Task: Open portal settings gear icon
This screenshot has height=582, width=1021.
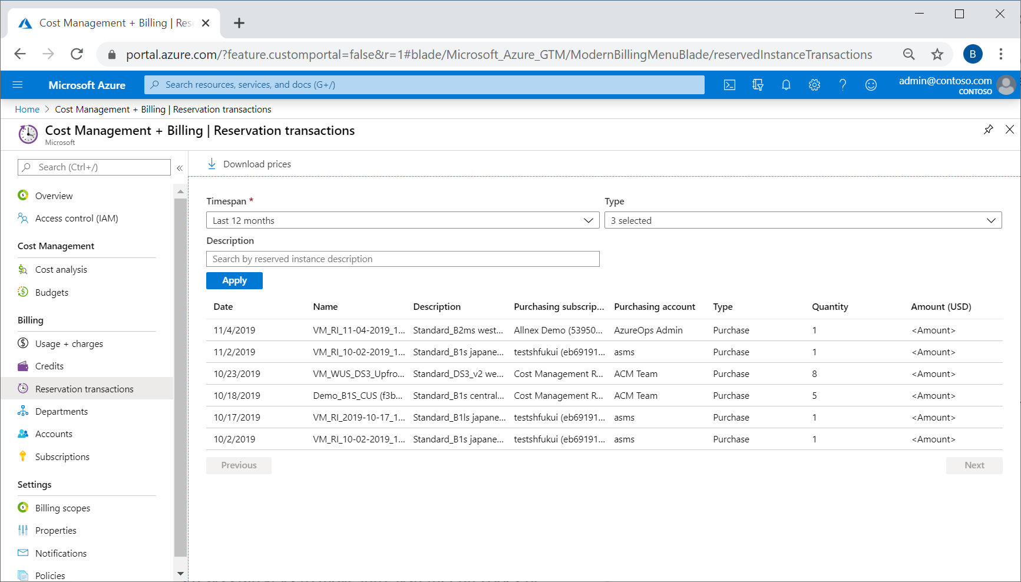Action: coord(814,85)
